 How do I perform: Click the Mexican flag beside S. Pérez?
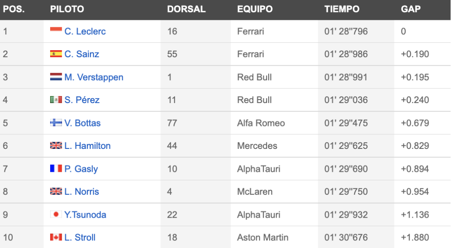[x=56, y=100]
